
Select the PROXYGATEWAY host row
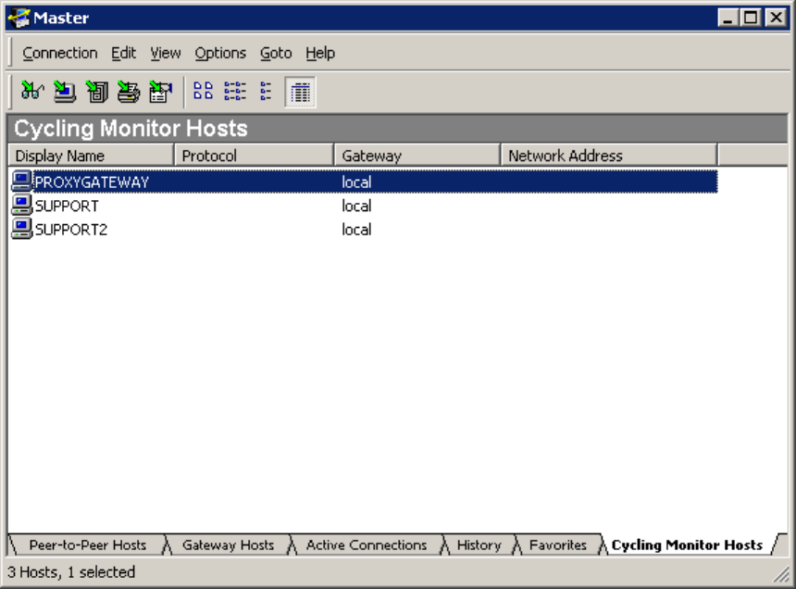pos(364,182)
